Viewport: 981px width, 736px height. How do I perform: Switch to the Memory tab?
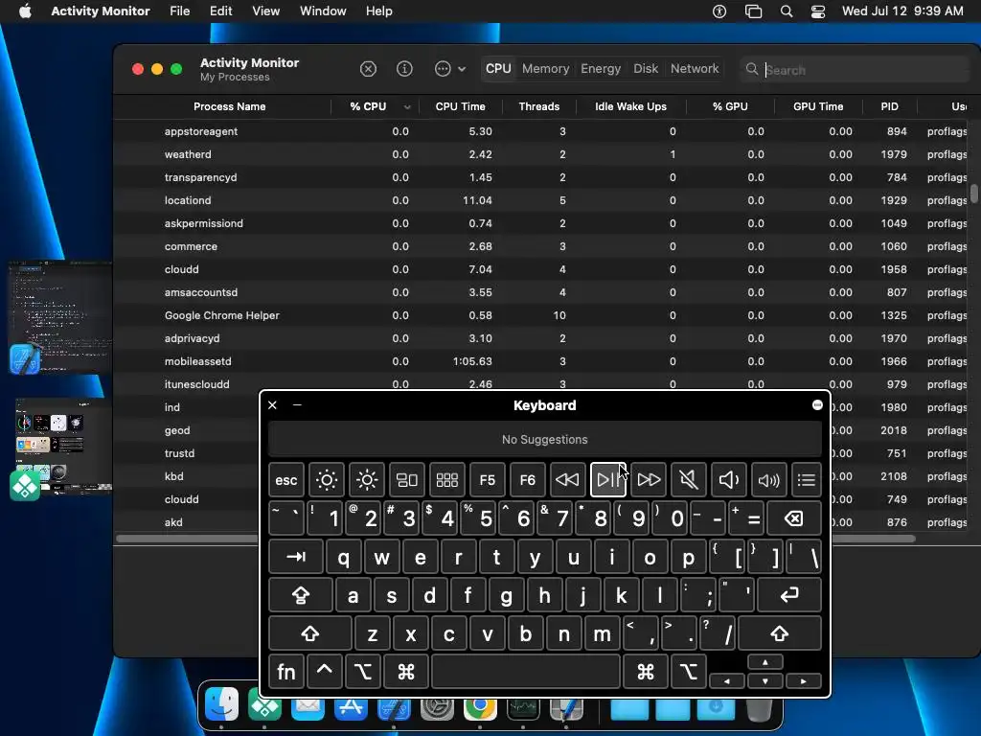point(545,69)
